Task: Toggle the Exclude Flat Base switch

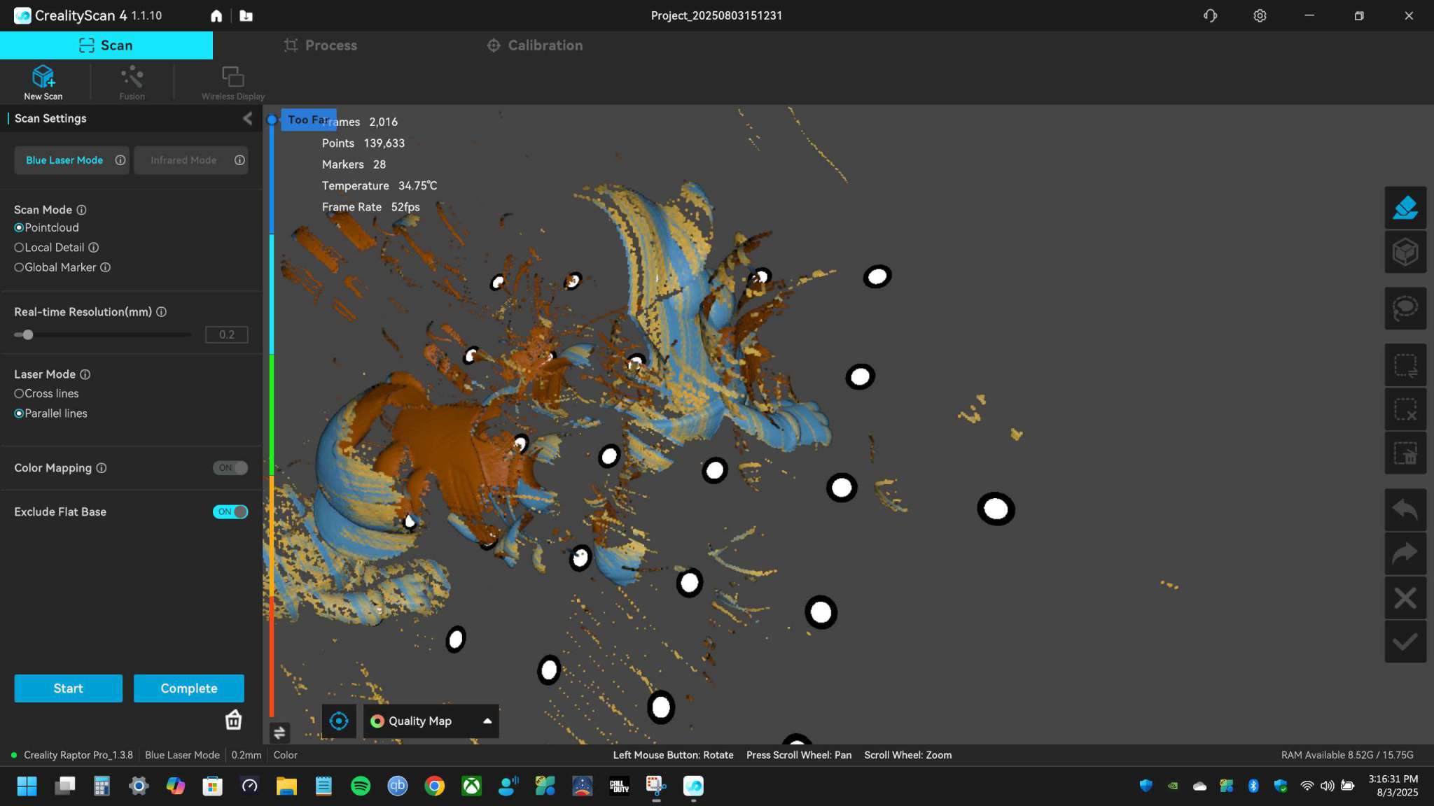Action: pos(230,512)
